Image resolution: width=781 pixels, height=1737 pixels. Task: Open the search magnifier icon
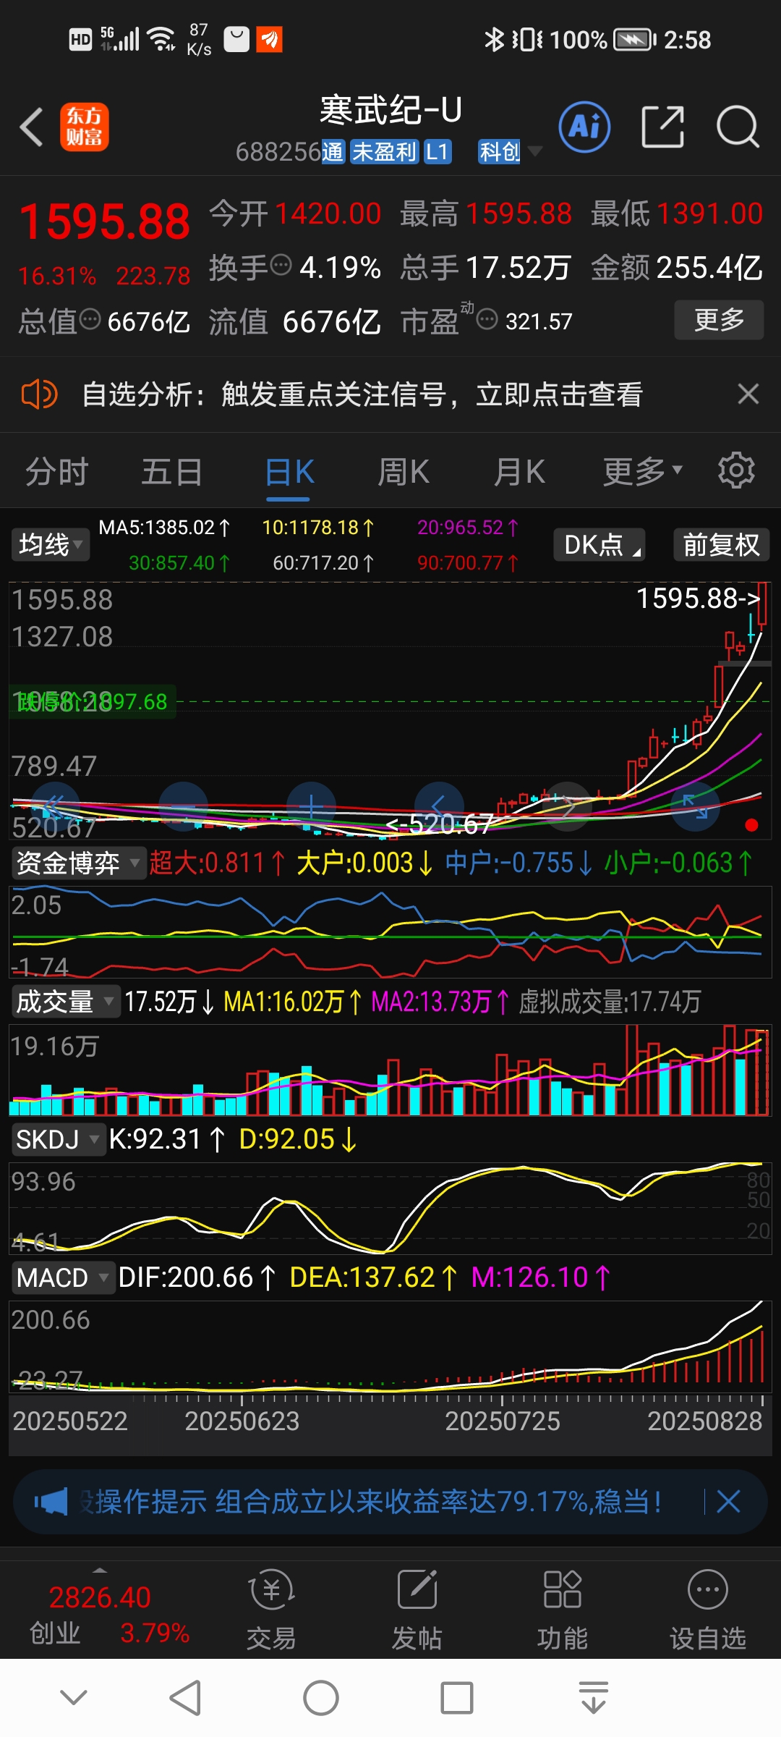click(738, 127)
